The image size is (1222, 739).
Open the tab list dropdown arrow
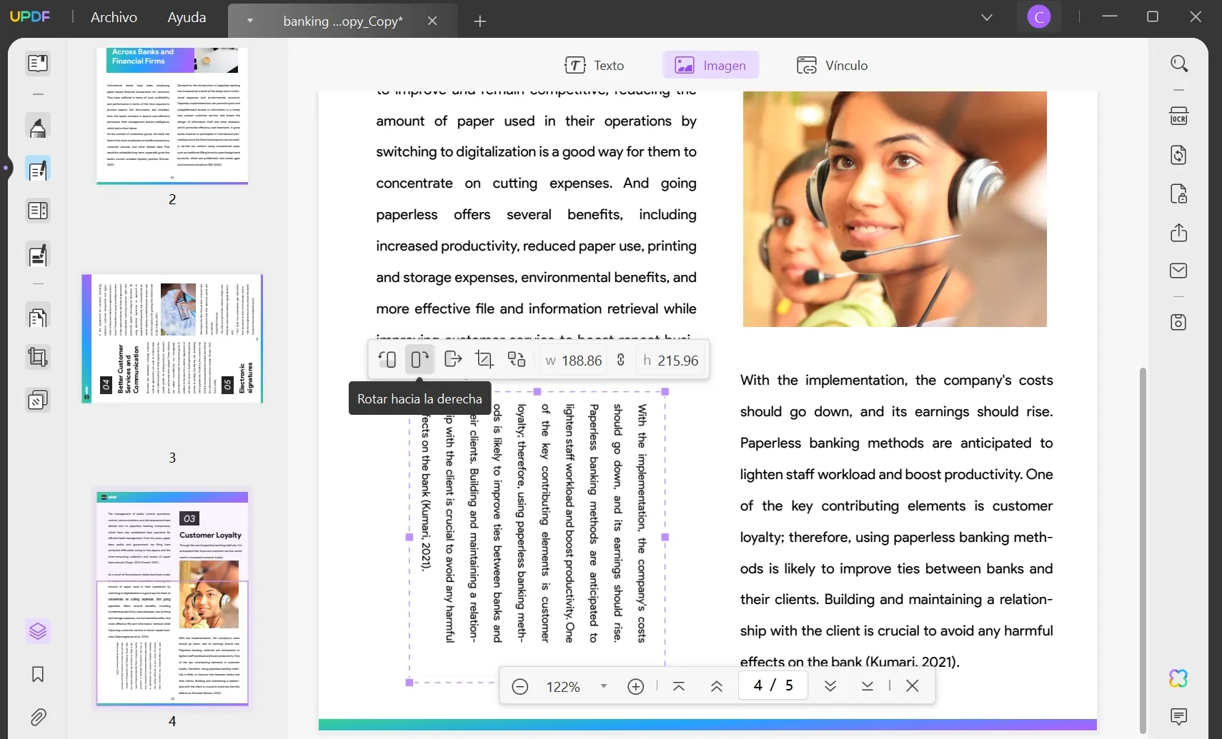tap(250, 21)
